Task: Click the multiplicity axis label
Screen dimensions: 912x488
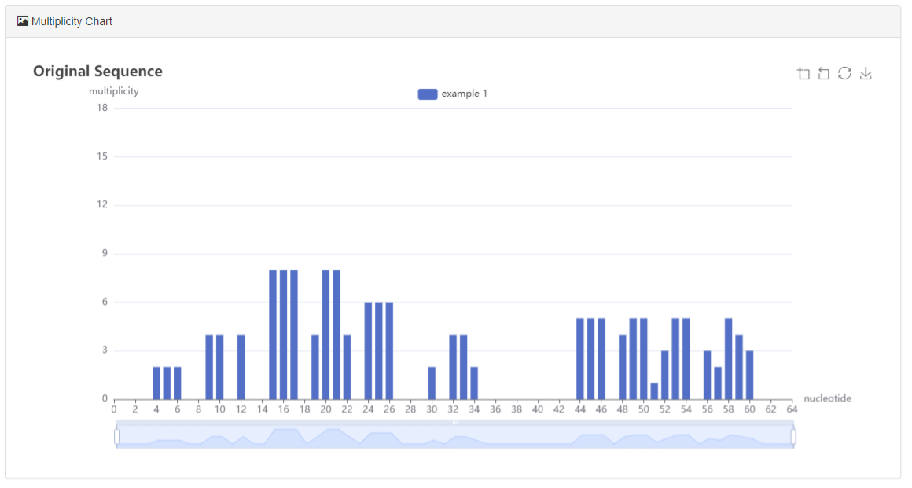Action: pyautogui.click(x=115, y=91)
